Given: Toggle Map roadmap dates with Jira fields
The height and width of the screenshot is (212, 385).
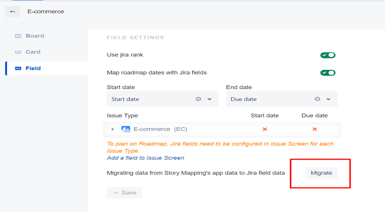Looking at the screenshot, I should (328, 73).
